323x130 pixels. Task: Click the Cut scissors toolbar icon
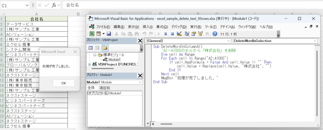pyautogui.click(x=117, y=34)
